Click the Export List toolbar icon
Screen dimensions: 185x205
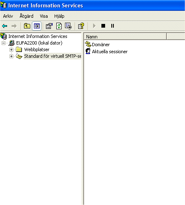click(x=68, y=26)
